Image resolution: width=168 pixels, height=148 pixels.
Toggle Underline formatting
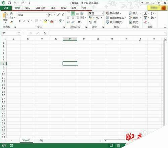click(x=28, y=21)
